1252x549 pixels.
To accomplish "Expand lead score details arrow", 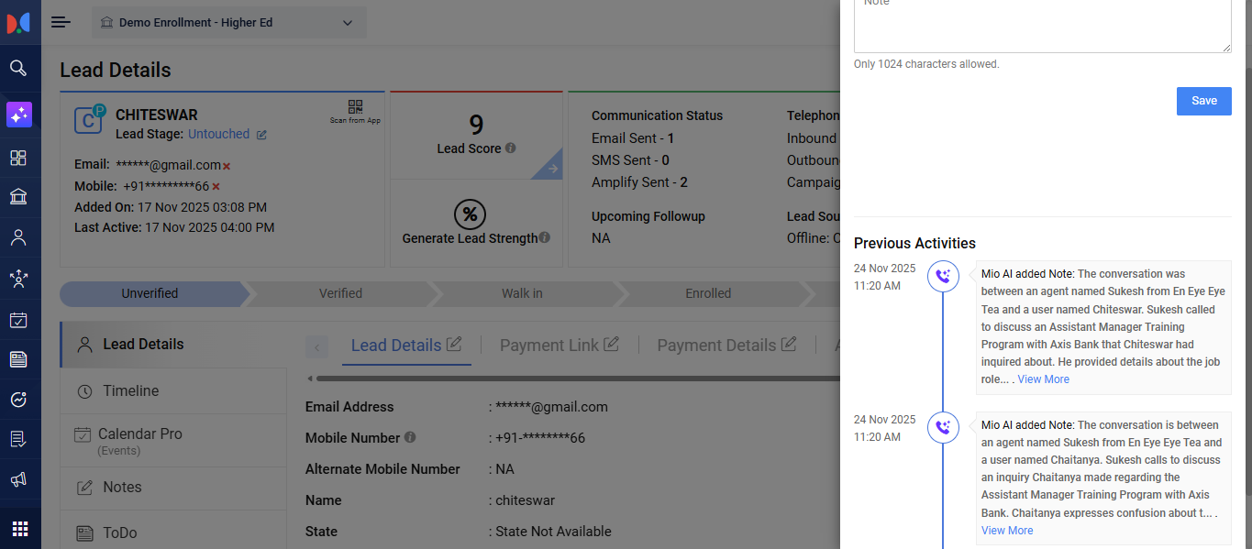I will pyautogui.click(x=552, y=169).
